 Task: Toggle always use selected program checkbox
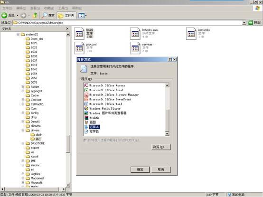coord(85,140)
